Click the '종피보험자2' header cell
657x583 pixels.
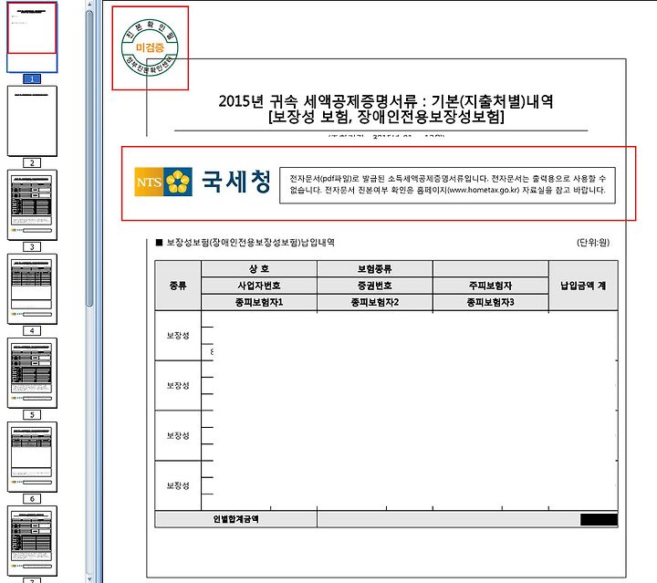[x=375, y=302]
